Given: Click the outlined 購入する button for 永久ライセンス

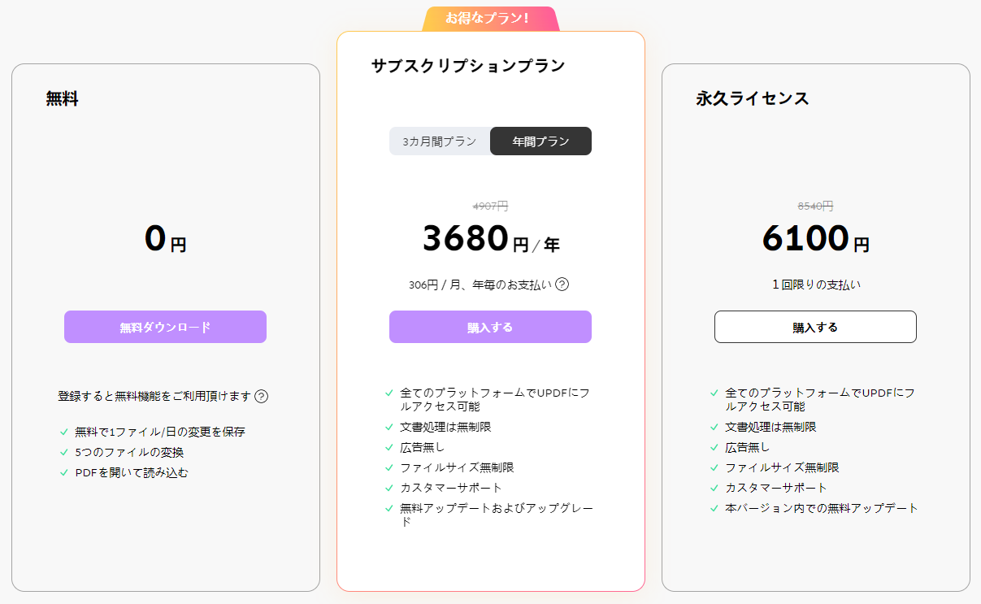Looking at the screenshot, I should click(815, 327).
